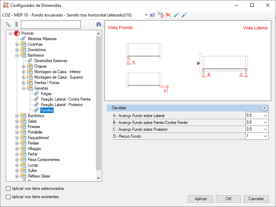Viewport: 276px width, 207px height.
Task: Click the folder icon beside Reflexo Glass
Action: click(x=23, y=176)
